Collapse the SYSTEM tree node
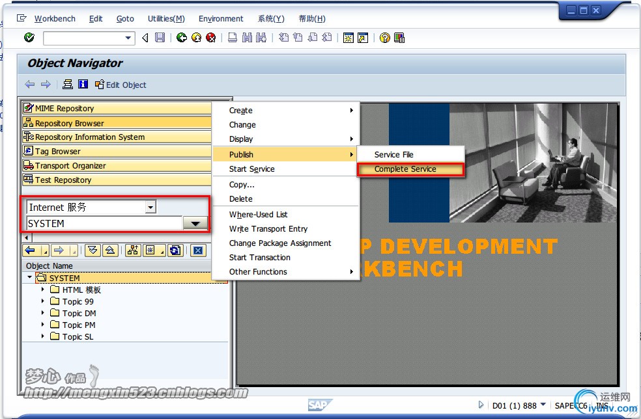Screen dimensions: 641x419 (x=29, y=277)
